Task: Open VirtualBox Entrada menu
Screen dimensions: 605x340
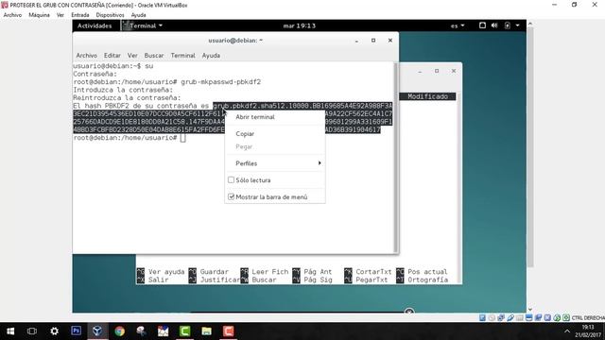Action: pos(79,15)
